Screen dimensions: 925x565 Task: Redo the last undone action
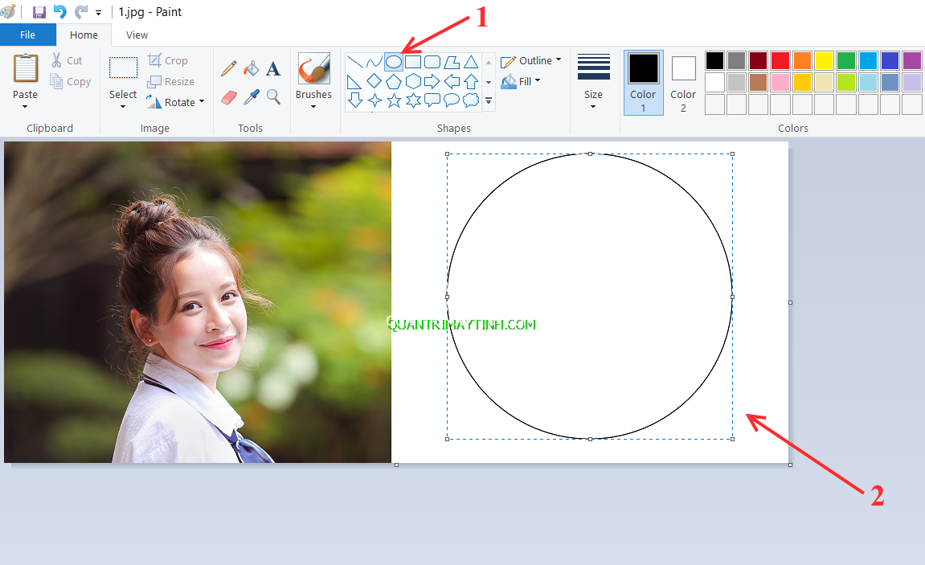pos(81,12)
